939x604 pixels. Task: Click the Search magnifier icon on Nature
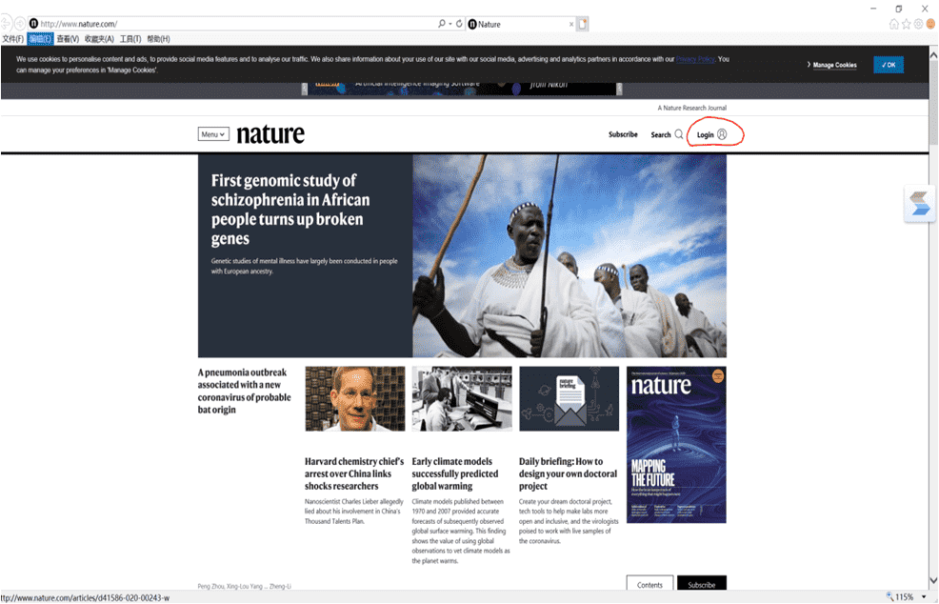(x=679, y=134)
